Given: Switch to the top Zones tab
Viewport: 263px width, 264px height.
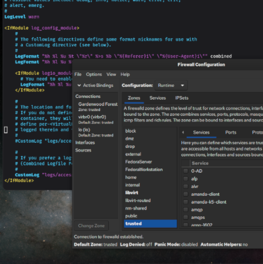Looking at the screenshot, I should [x=134, y=98].
